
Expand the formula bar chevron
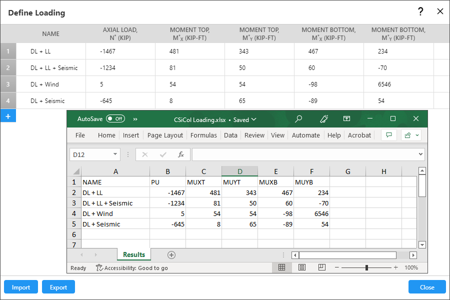[420, 154]
